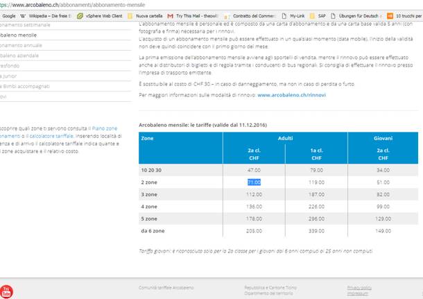Click the 4 zone row label
The width and height of the screenshot is (423, 299).
tap(149, 207)
